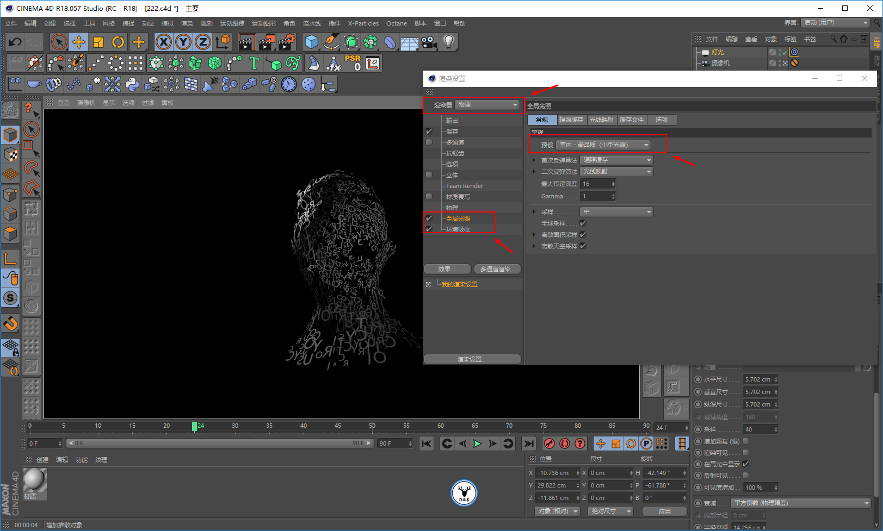
Task: Click the Make Editable icon in left palette
Action: [x=10, y=111]
